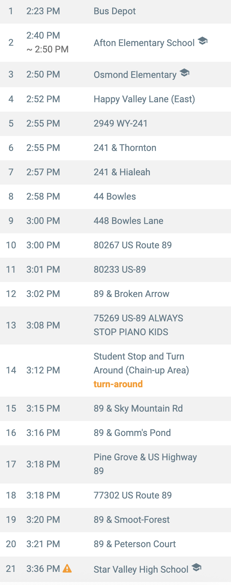
Task: Click Student Stop and Turn Around stop
Action: [x=141, y=363]
